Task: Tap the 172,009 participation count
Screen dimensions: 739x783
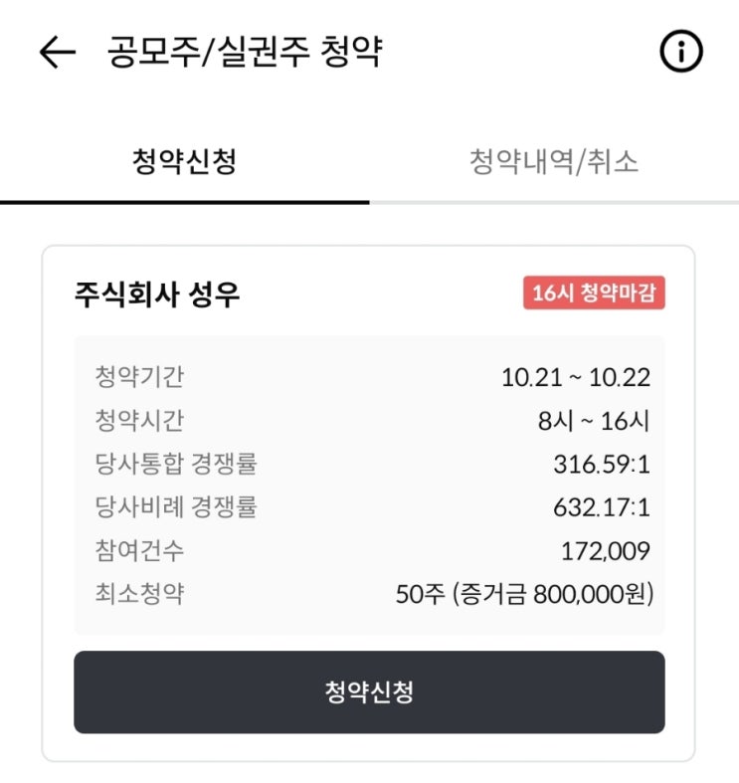Action: [606, 551]
